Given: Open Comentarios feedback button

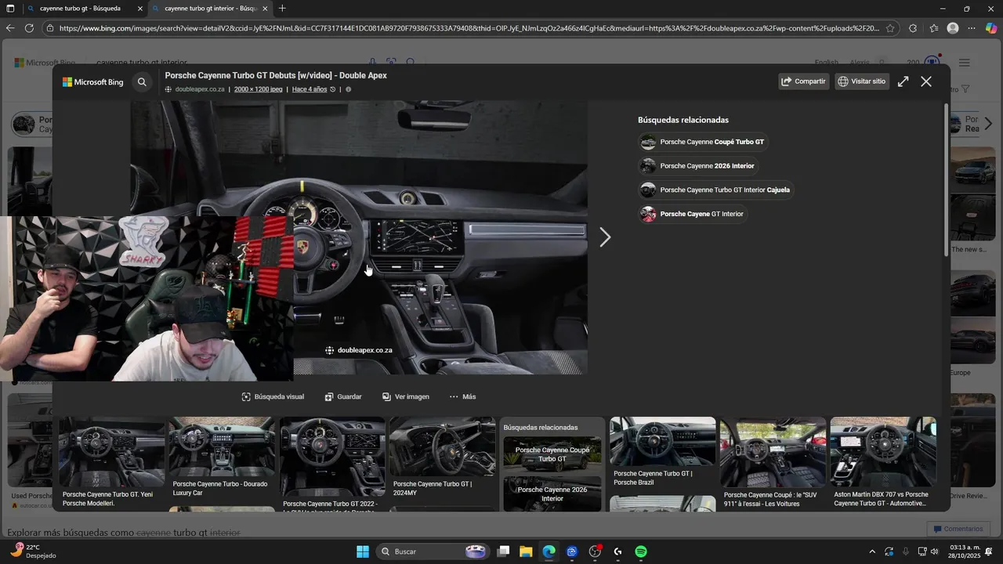Looking at the screenshot, I should [x=958, y=529].
